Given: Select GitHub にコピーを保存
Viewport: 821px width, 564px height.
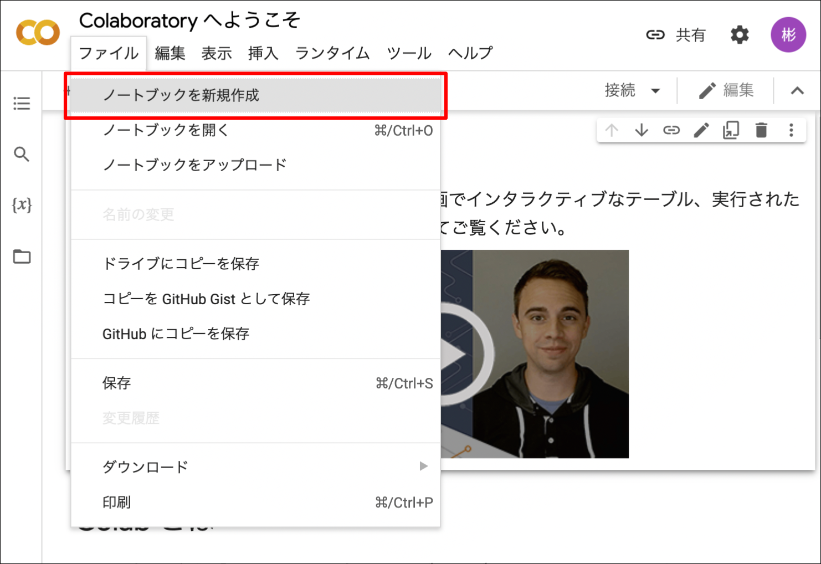Looking at the screenshot, I should point(255,334).
